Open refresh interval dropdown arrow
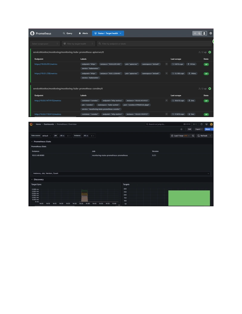 210,136
